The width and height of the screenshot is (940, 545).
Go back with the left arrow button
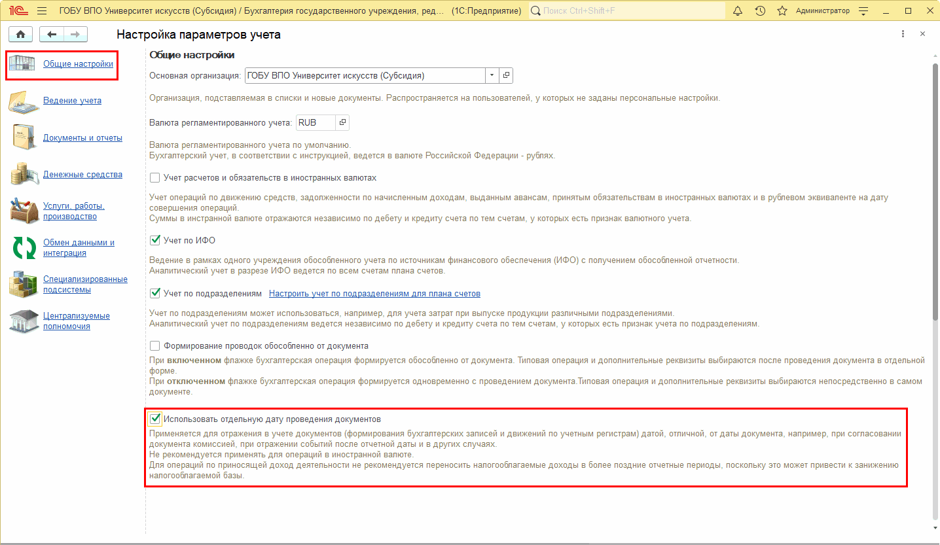click(x=52, y=35)
